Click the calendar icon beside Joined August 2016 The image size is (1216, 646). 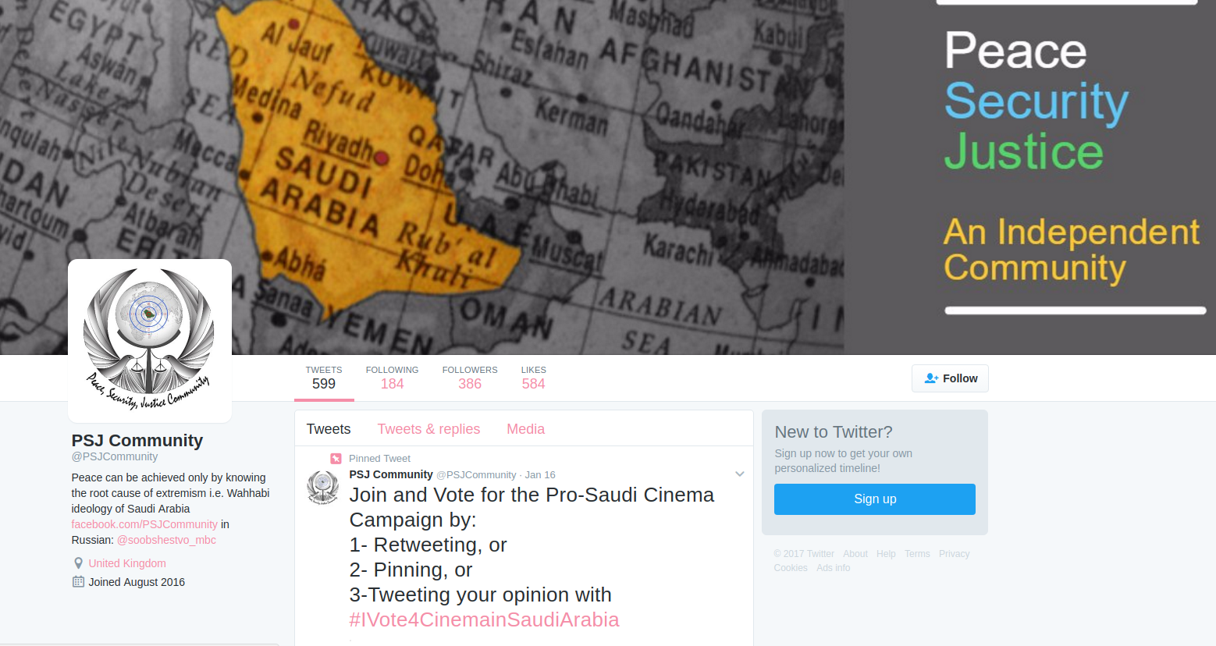tap(78, 582)
